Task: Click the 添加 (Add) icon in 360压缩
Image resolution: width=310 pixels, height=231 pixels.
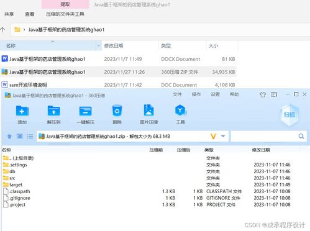Action: coord(22,111)
